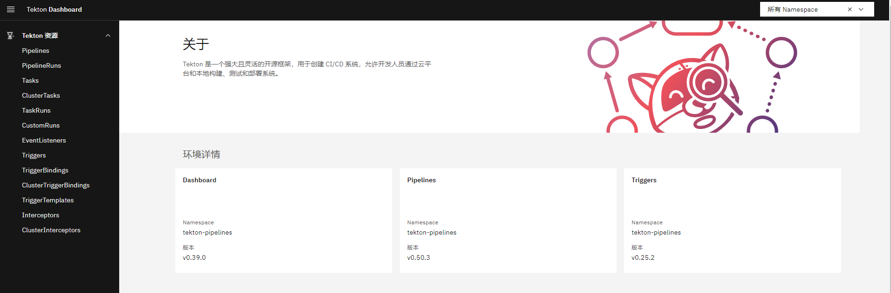Click the Tekton Dashboard title link
The height and width of the screenshot is (293, 891).
pyautogui.click(x=54, y=9)
